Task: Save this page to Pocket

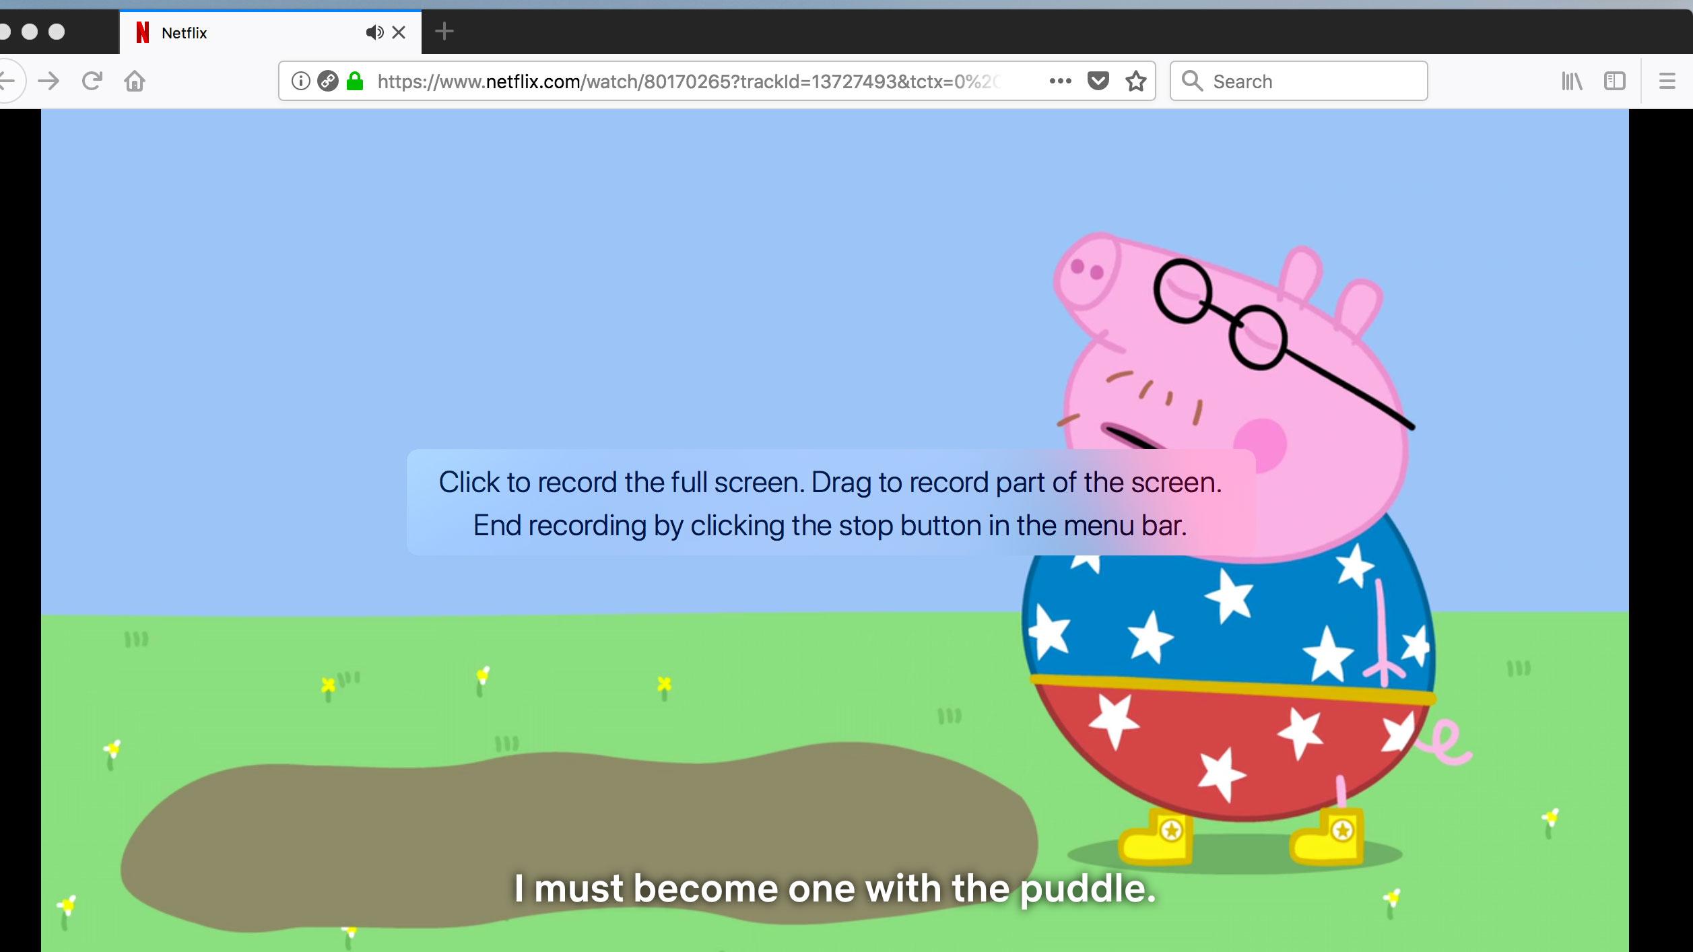Action: pos(1098,81)
